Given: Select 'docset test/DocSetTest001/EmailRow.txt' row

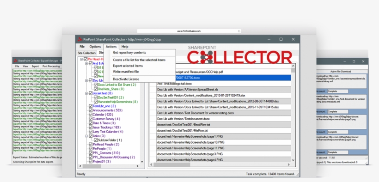Looking at the screenshot, I should [223, 125].
